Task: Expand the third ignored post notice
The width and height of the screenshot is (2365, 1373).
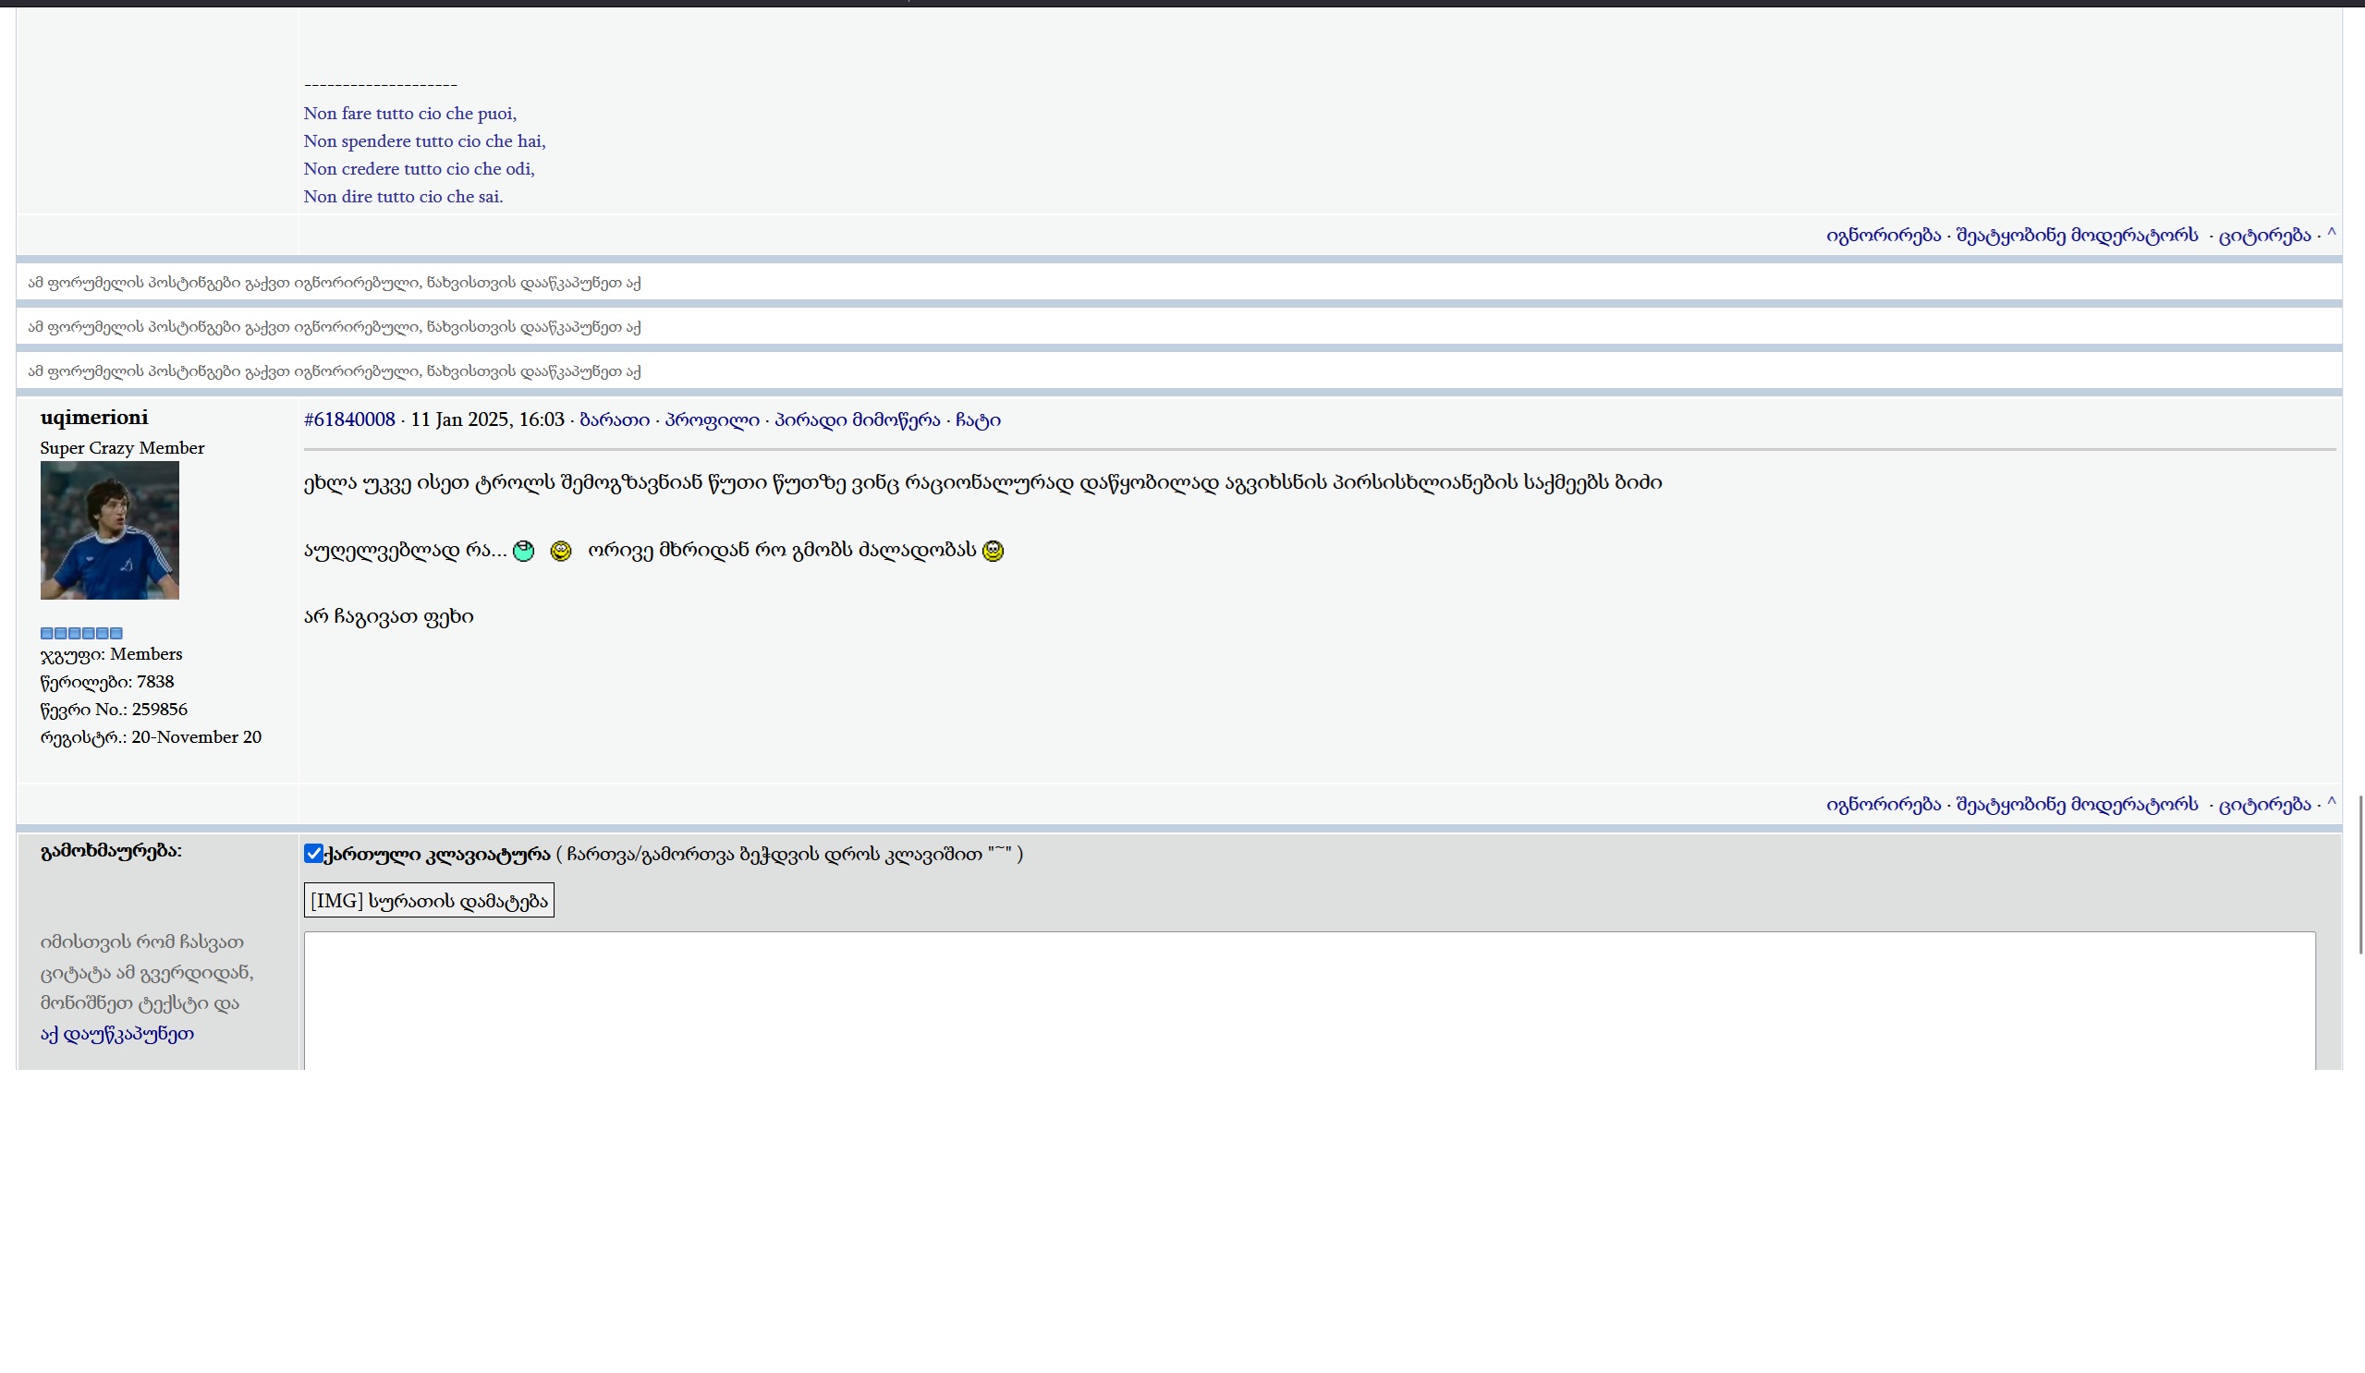Action: (x=633, y=371)
